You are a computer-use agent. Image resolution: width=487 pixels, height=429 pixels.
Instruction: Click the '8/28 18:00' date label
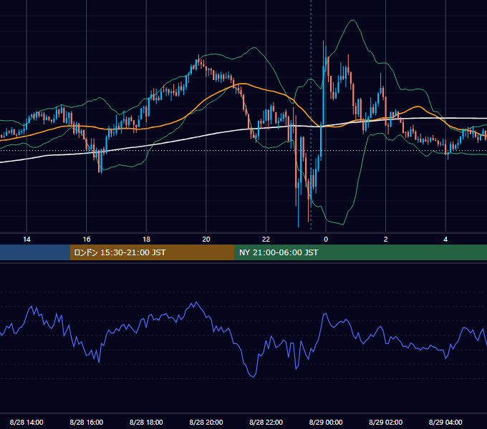146,422
